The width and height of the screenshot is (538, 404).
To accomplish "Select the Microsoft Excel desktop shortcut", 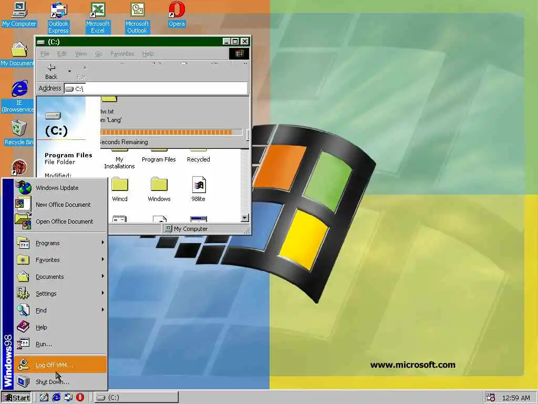I will [x=98, y=18].
